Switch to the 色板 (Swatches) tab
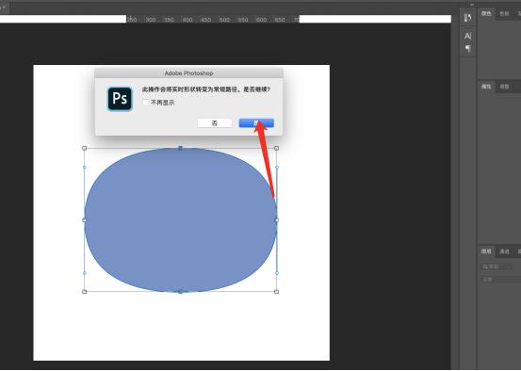 (x=504, y=13)
